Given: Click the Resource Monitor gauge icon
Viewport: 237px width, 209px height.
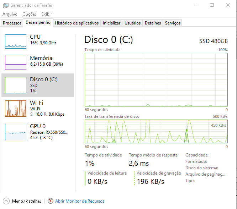Looking at the screenshot, I should 51,201.
